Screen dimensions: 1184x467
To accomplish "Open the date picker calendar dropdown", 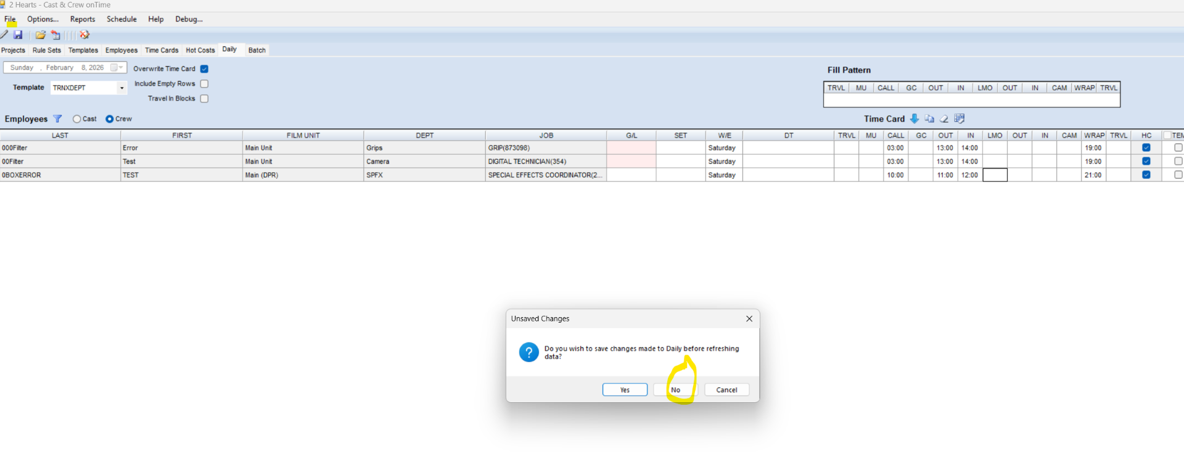I will point(117,68).
